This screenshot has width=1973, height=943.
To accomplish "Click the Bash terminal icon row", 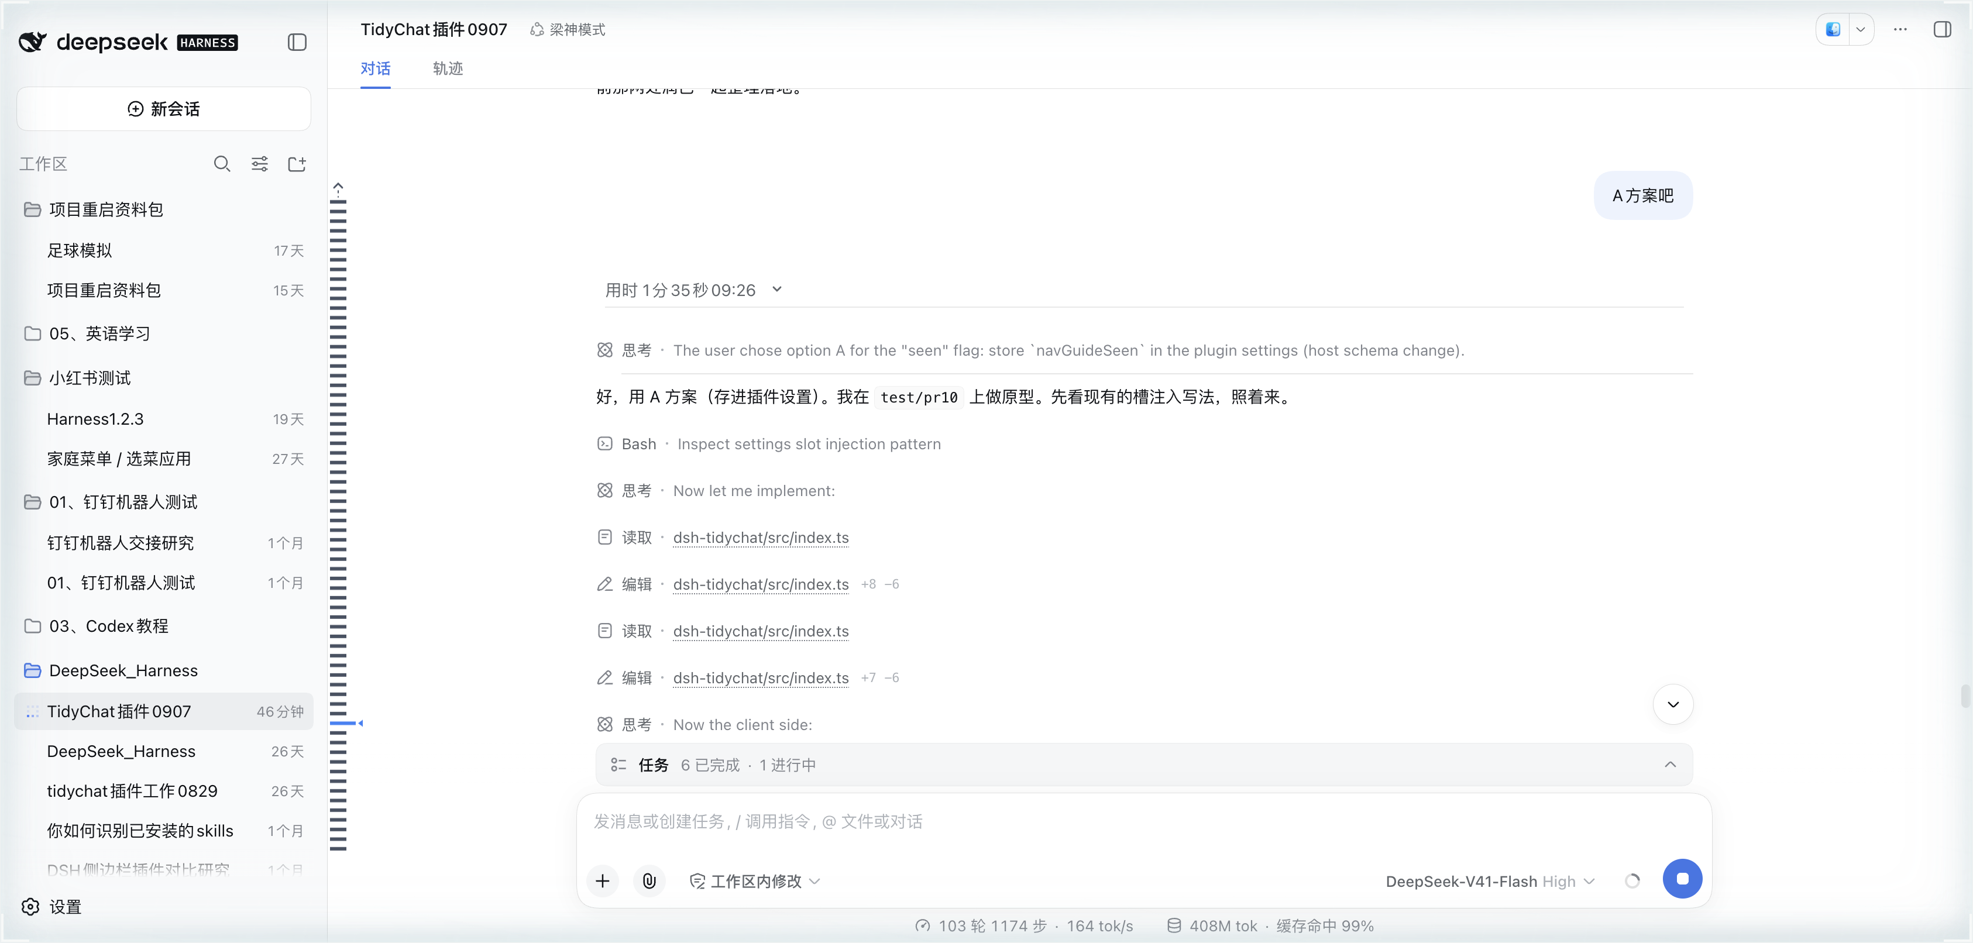I will point(605,443).
